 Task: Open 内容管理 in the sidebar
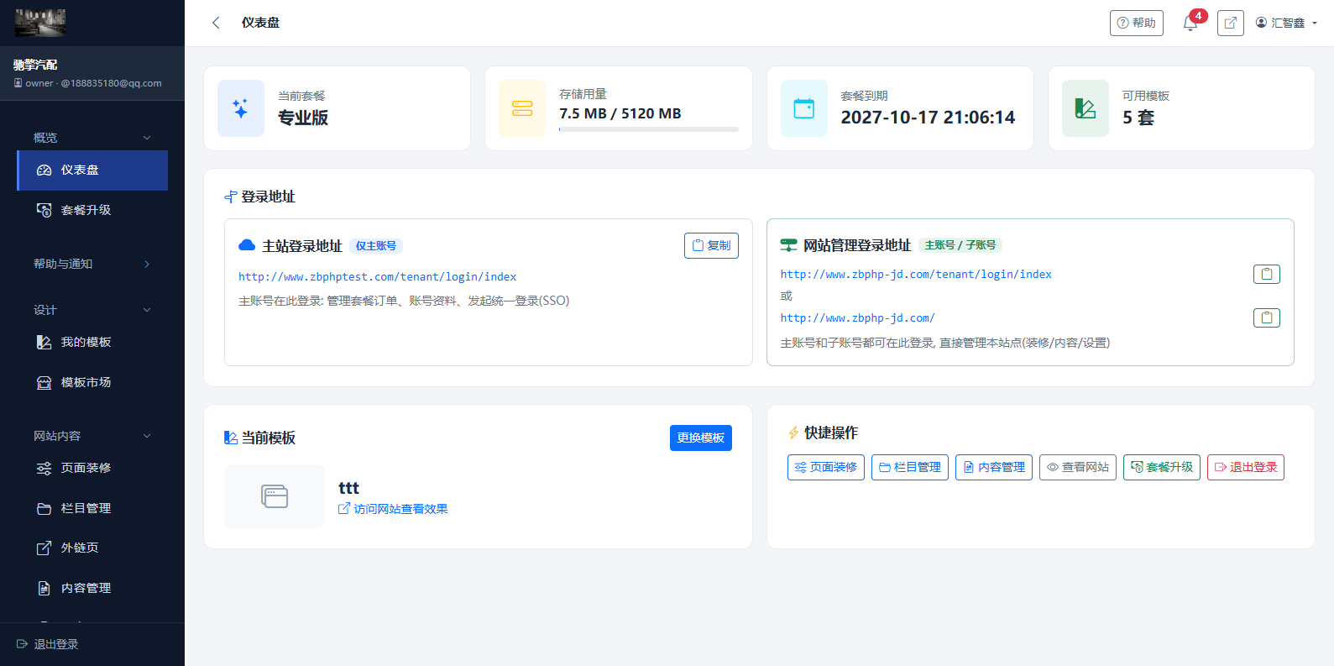(x=92, y=588)
